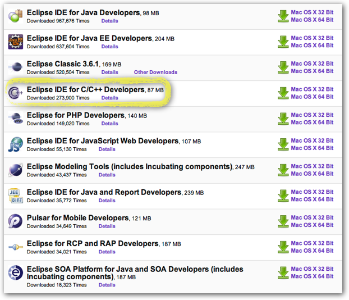Open Details for Pulsar for Mobile Developers
The width and height of the screenshot is (349, 300).
coord(107,226)
